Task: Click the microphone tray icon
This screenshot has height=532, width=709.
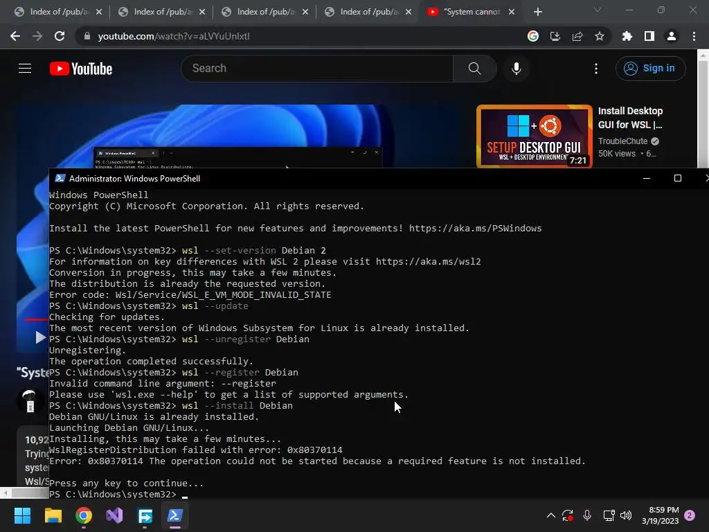Action: [587, 515]
